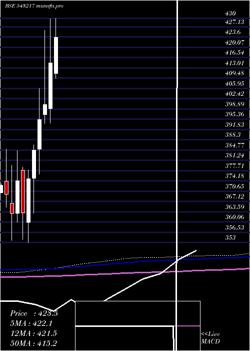Click the 388.3 price axis label

(x=233, y=135)
